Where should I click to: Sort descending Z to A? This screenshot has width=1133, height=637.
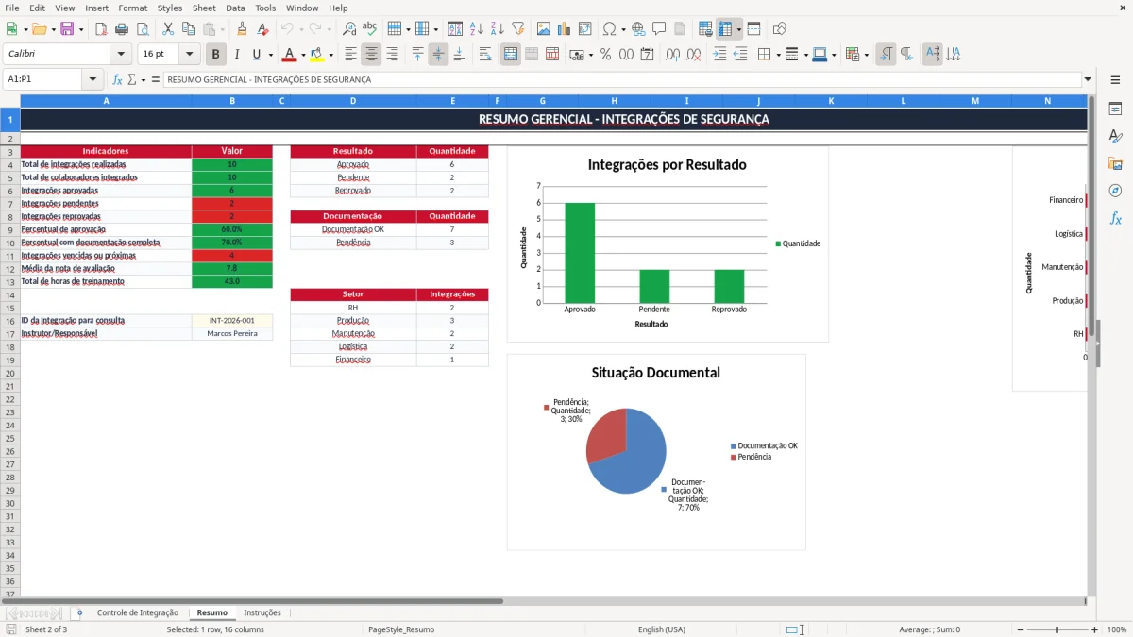coord(498,29)
